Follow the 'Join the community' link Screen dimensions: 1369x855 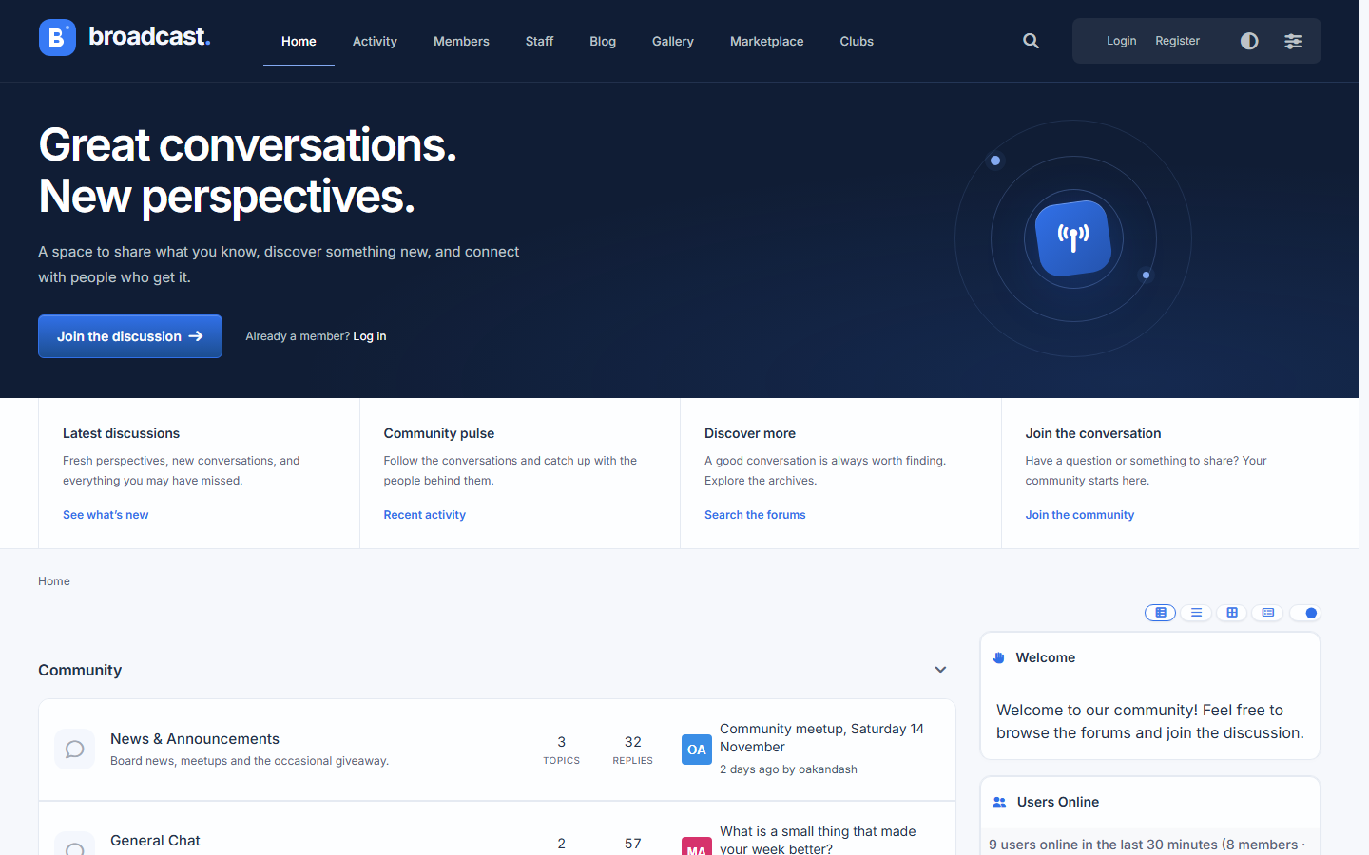(1080, 515)
